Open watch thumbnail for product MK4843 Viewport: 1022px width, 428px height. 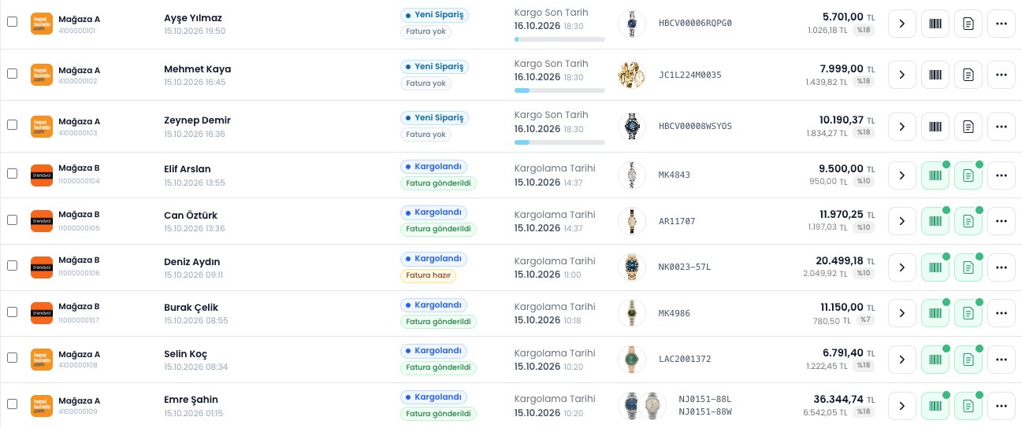click(x=631, y=175)
